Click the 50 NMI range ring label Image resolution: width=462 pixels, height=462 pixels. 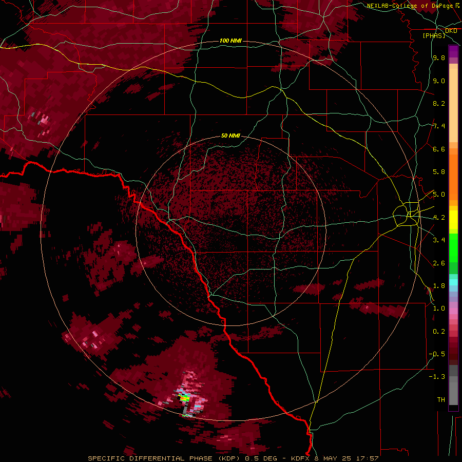(230, 136)
